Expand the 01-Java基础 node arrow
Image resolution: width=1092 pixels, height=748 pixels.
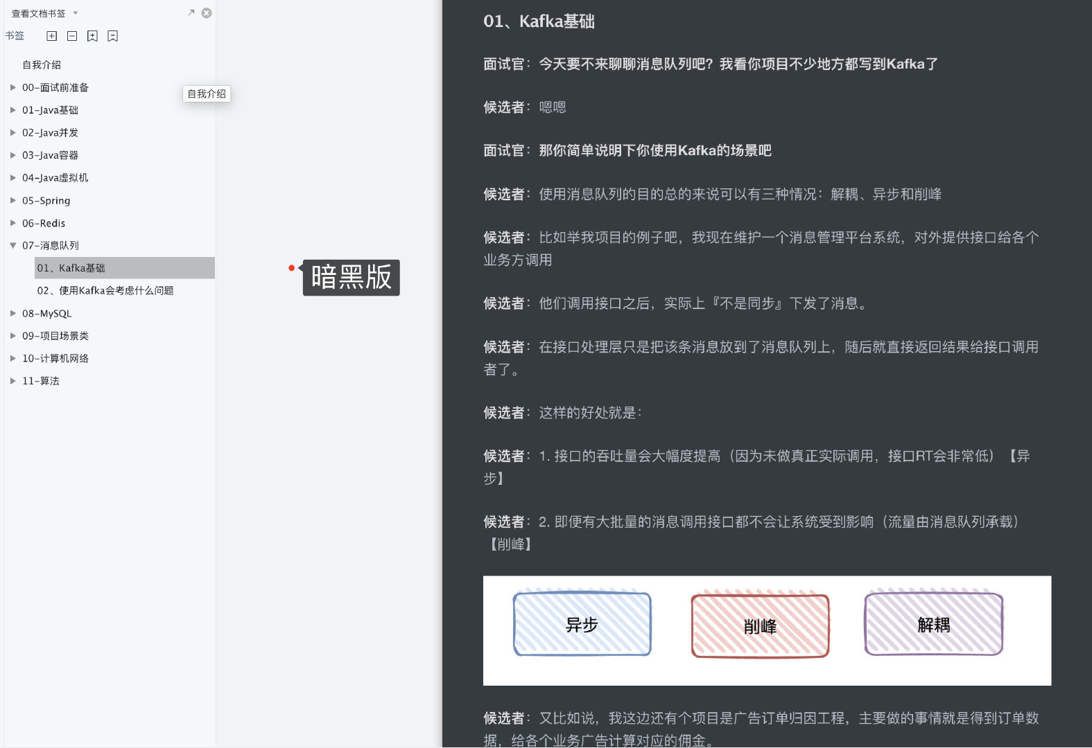point(12,110)
